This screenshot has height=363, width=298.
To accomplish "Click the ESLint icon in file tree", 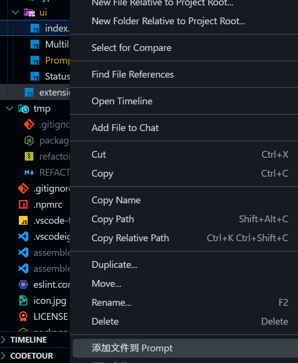I will (23, 284).
